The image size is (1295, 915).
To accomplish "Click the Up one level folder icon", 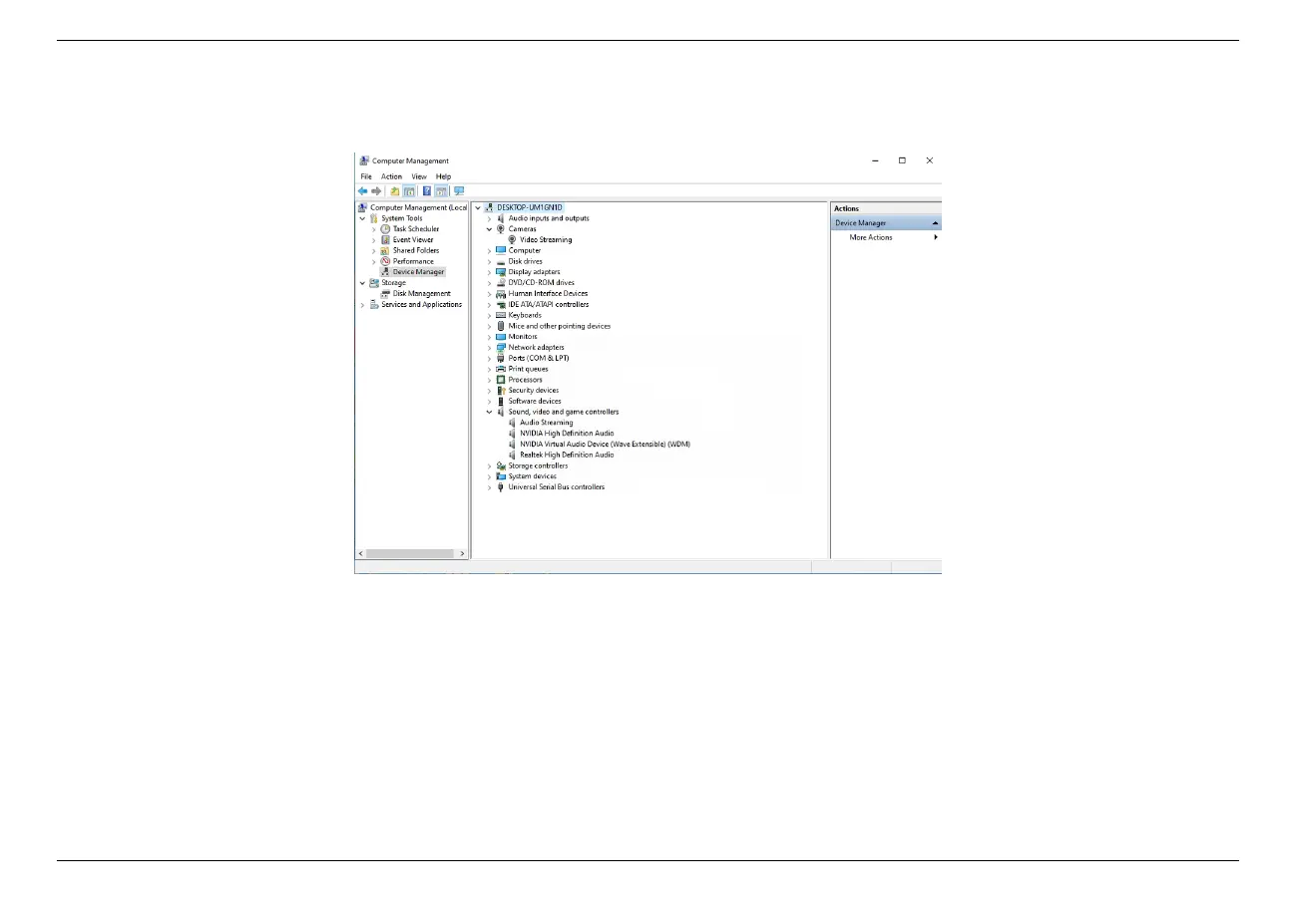I will [x=395, y=191].
